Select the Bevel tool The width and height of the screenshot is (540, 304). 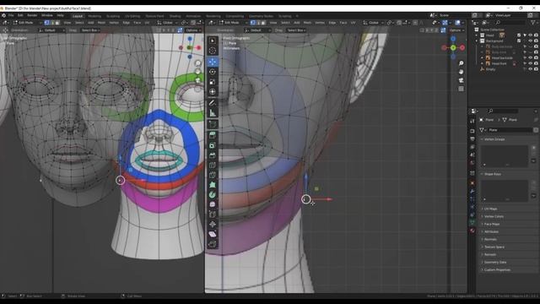coord(213,155)
